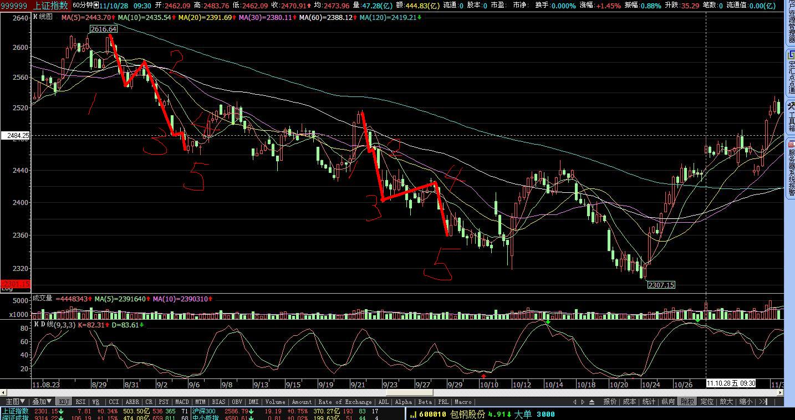Click the 包钢股份 ticker in the status bar
Screen dimensions: 795x420
point(467,414)
